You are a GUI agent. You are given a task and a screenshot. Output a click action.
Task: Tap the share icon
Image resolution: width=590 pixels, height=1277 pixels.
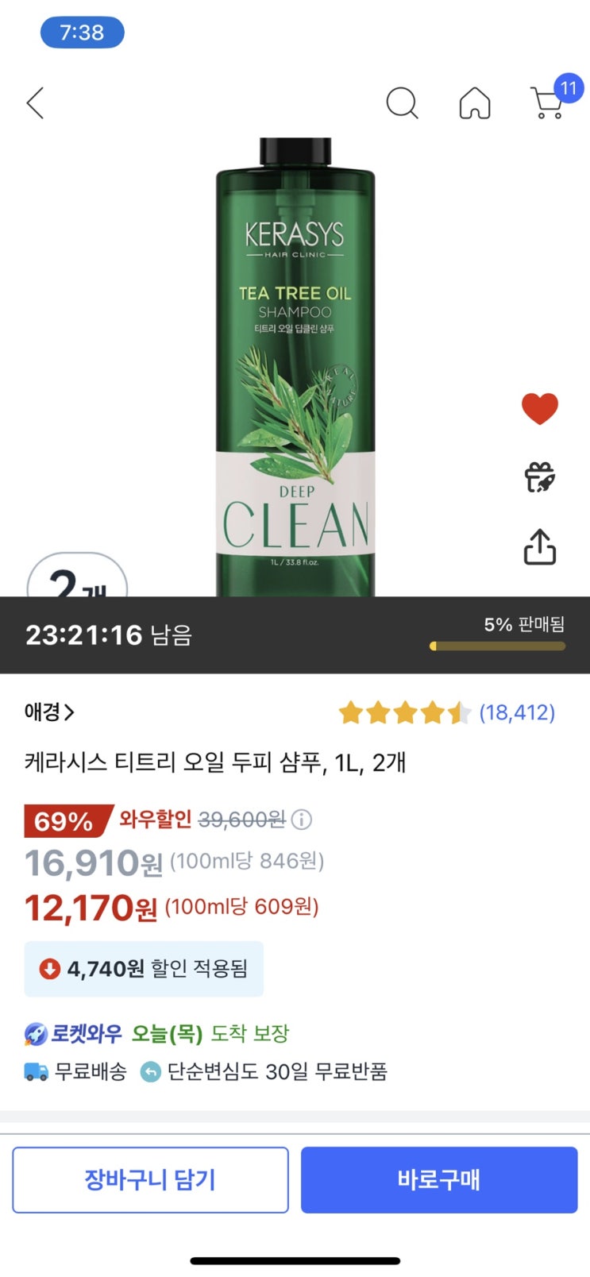540,547
